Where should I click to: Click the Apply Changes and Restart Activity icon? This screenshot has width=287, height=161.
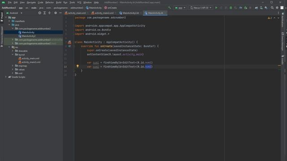point(221,8)
